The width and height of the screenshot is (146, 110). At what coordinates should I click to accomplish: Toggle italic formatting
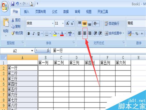34,34
